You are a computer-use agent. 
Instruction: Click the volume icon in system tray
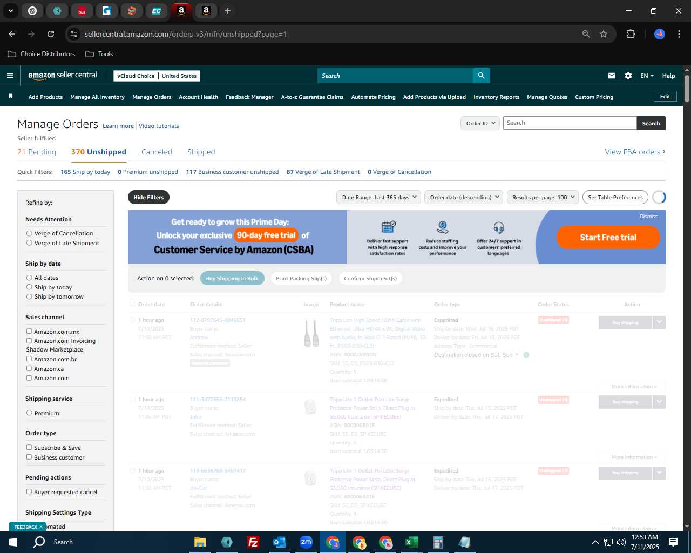pos(621,542)
